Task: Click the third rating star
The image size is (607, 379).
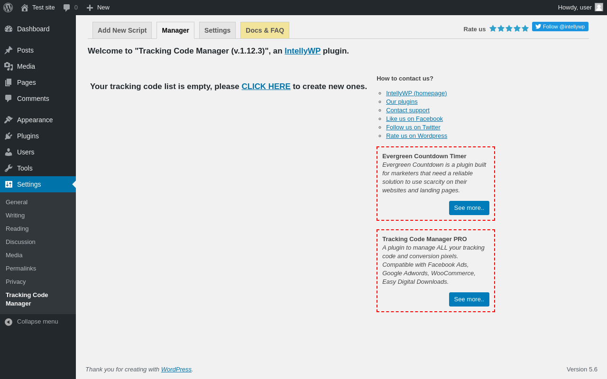Action: pos(509,28)
